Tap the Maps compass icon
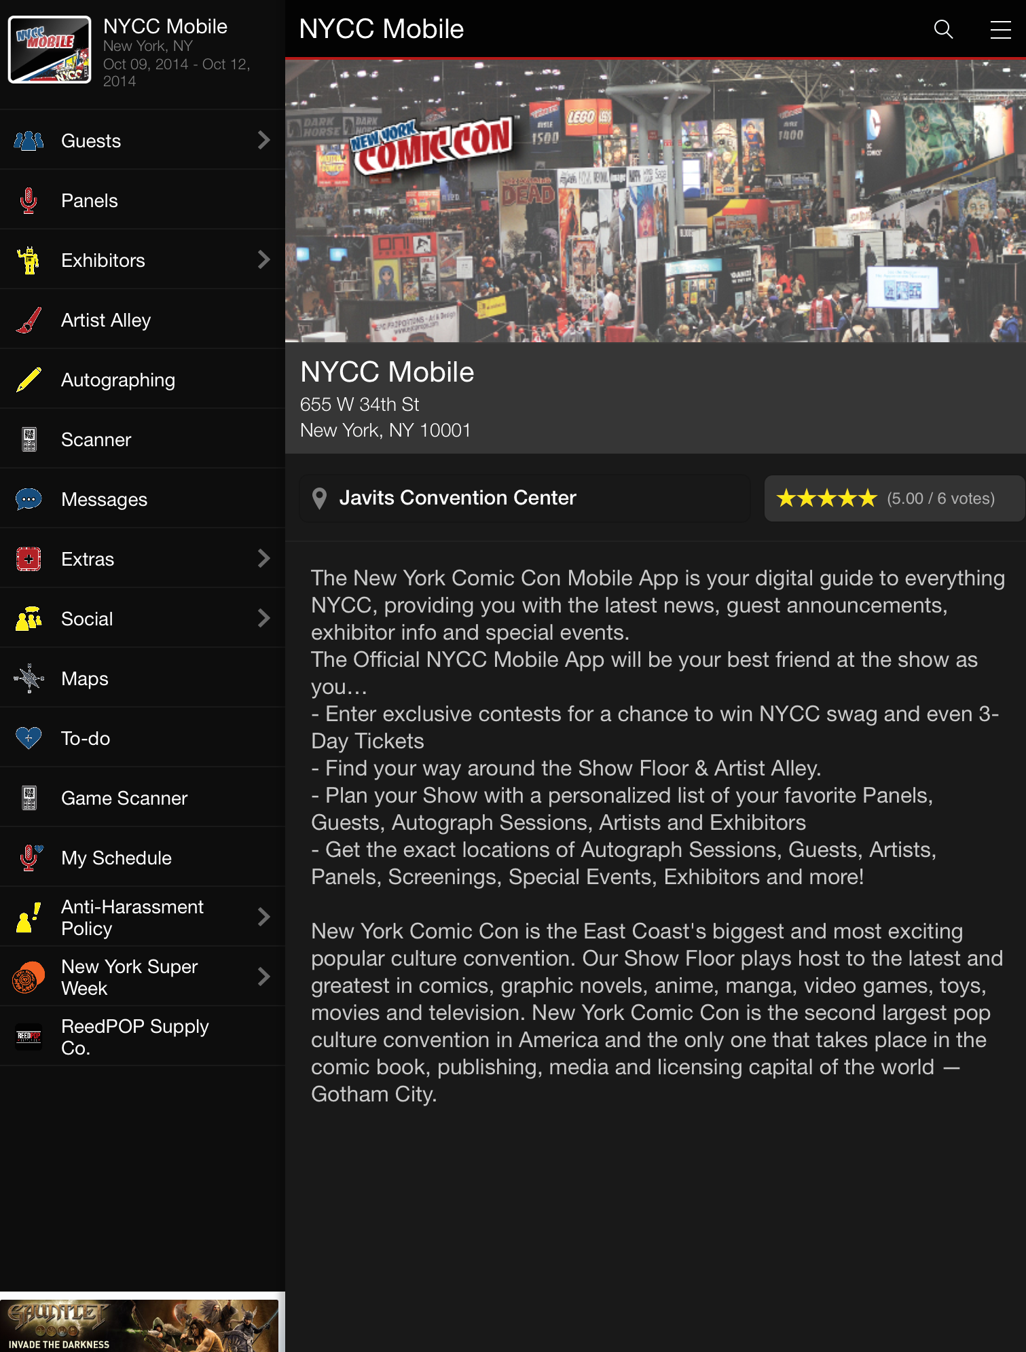The width and height of the screenshot is (1026, 1352). point(29,678)
